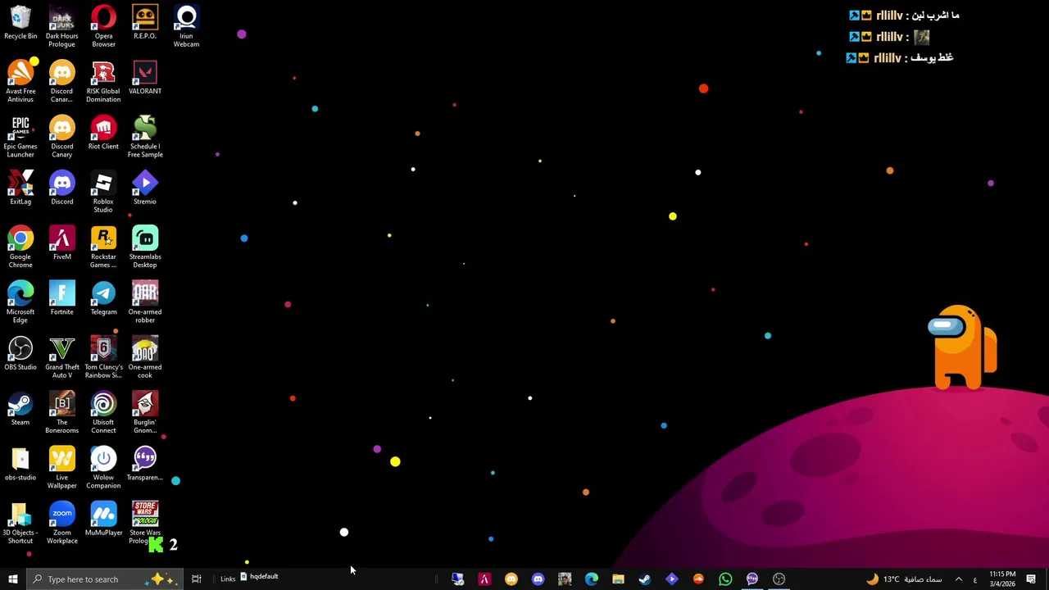Open the notification center icon
The height and width of the screenshot is (590, 1049).
(1031, 579)
